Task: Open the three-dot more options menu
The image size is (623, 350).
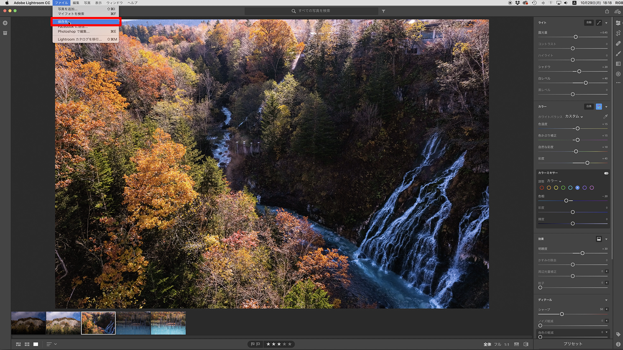Action: 618,83
